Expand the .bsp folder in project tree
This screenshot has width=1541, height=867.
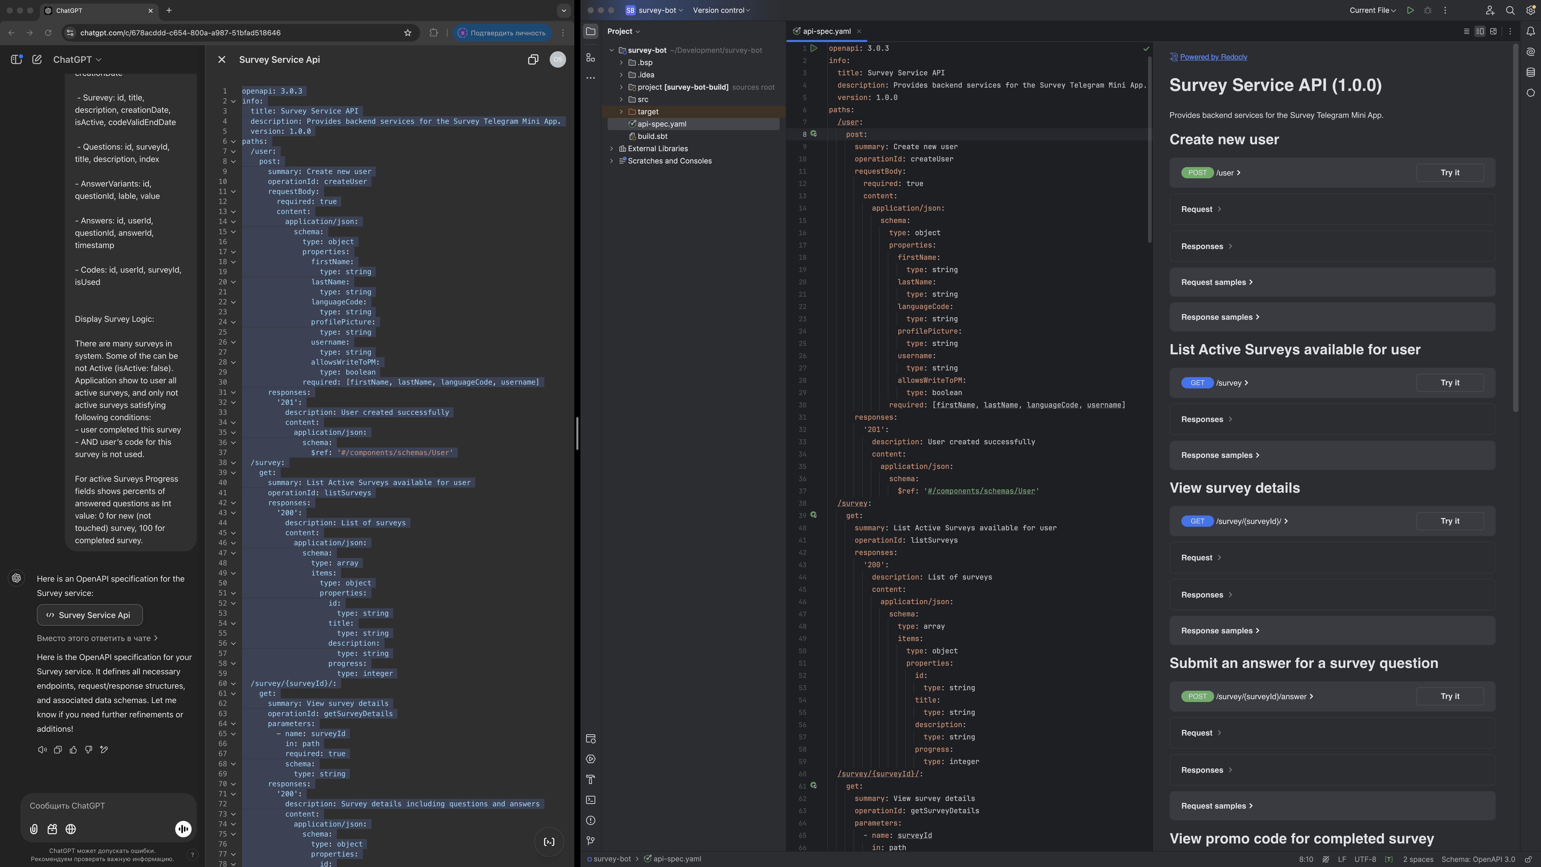(621, 62)
